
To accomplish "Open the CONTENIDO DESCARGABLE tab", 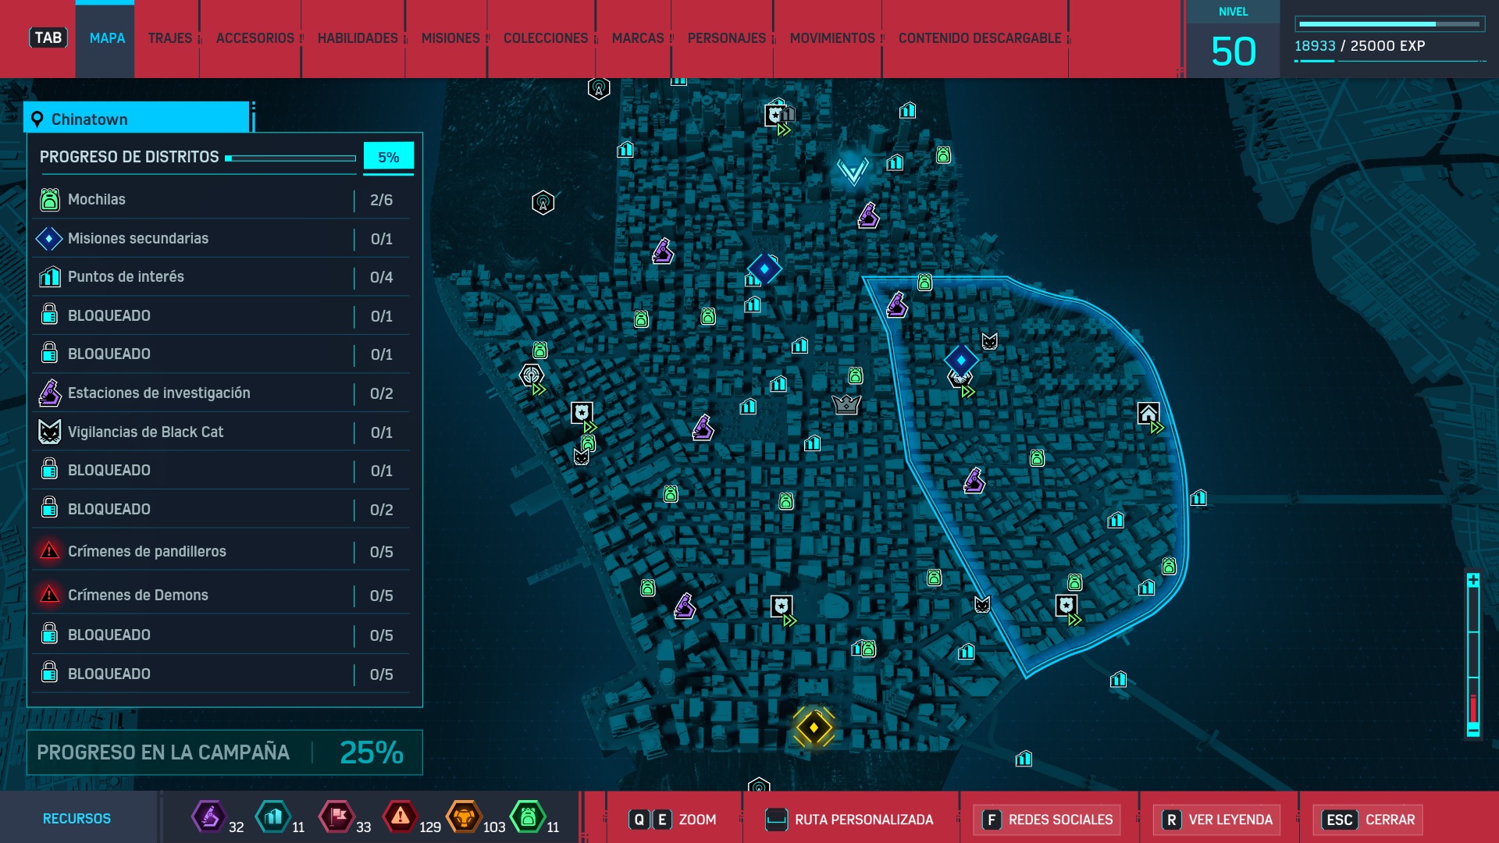I will tap(979, 38).
